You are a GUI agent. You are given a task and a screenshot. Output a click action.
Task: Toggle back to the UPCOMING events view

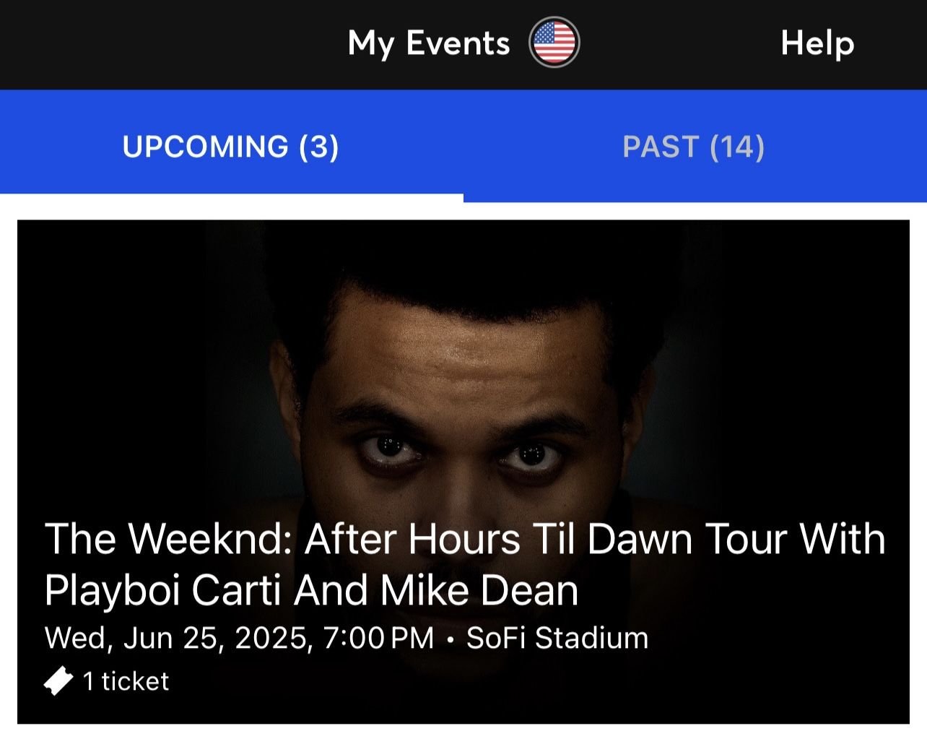pos(231,147)
